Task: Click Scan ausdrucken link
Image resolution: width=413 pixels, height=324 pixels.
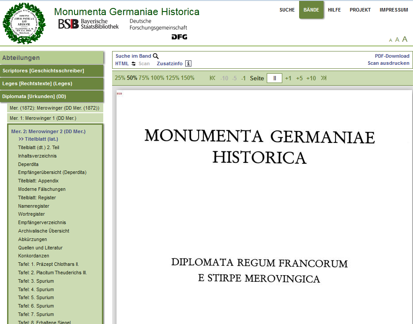Action: pyautogui.click(x=389, y=63)
